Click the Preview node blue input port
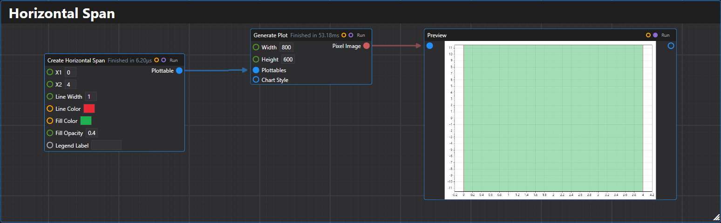This screenshot has height=223, width=721. (430, 46)
